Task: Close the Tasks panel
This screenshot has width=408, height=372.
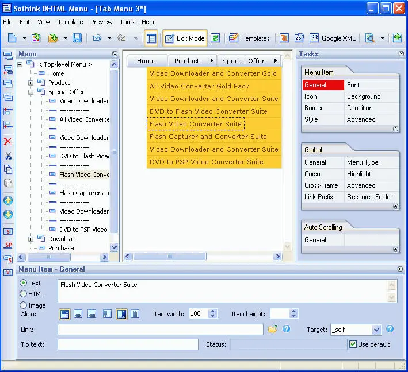Action: pos(401,54)
